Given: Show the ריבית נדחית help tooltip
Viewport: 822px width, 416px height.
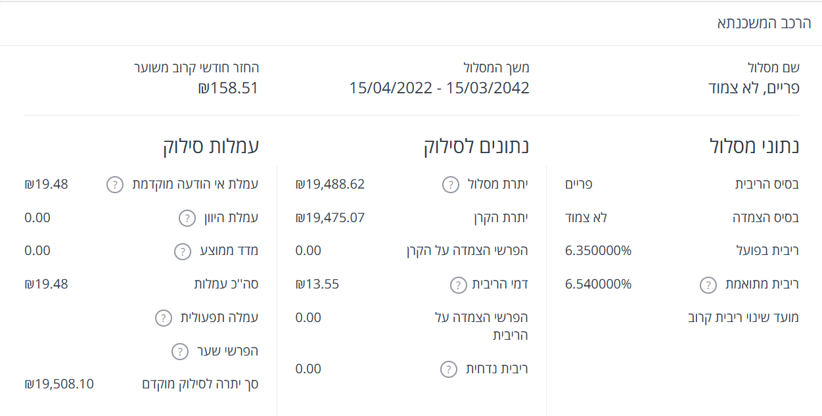Looking at the screenshot, I should 448,369.
